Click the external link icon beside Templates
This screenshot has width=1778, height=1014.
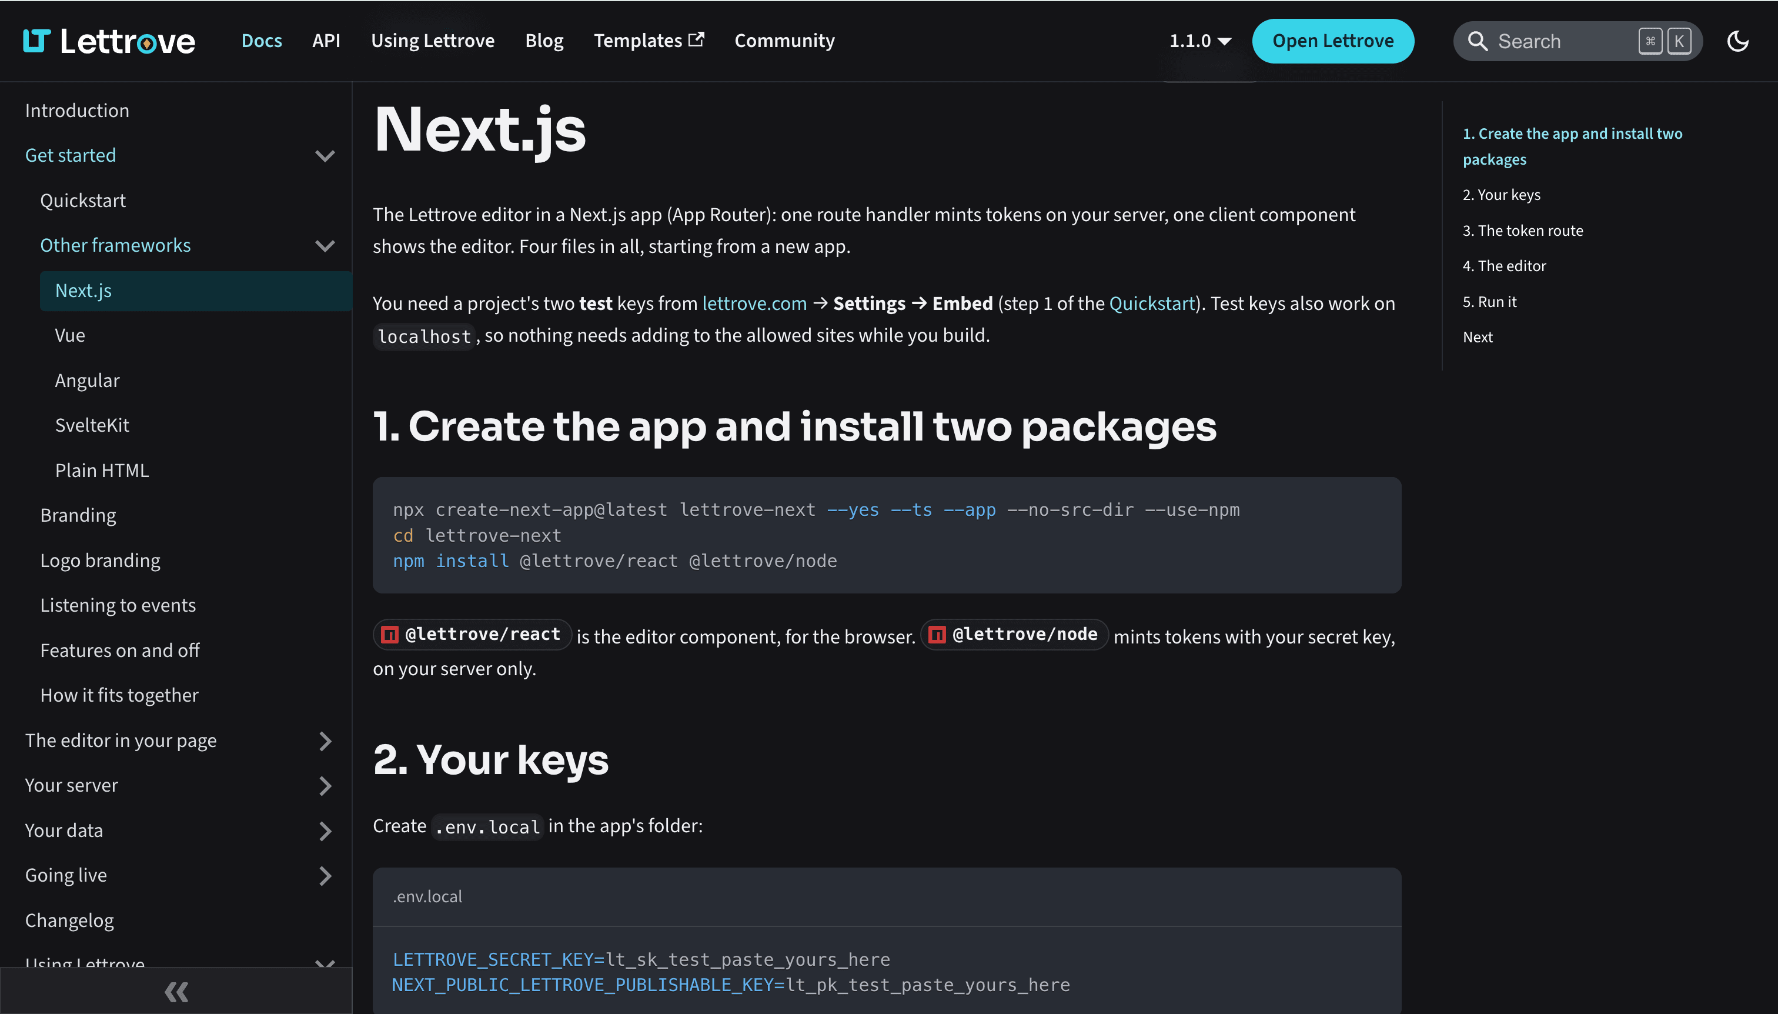pos(697,39)
